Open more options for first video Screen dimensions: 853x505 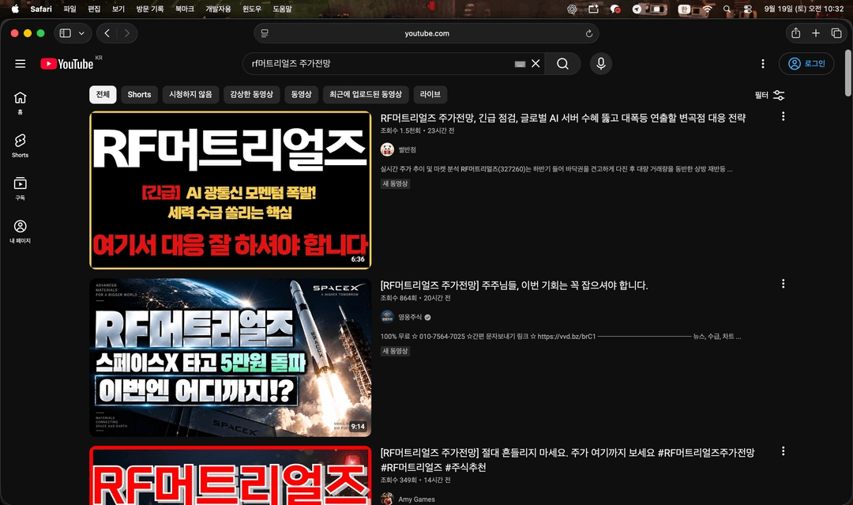[783, 116]
